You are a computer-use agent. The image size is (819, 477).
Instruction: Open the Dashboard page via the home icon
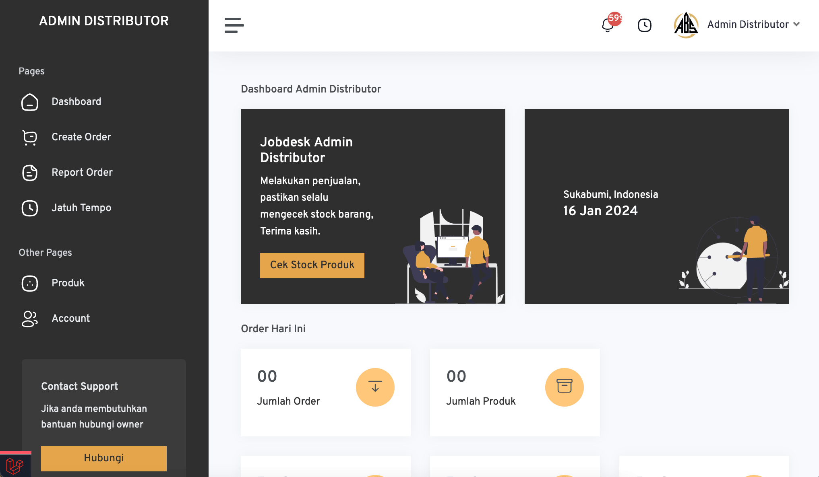[29, 103]
